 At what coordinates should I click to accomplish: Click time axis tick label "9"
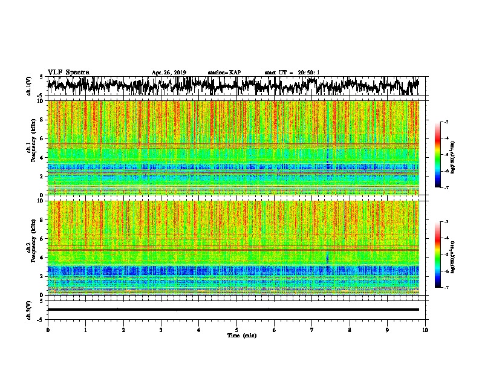tap(387, 330)
